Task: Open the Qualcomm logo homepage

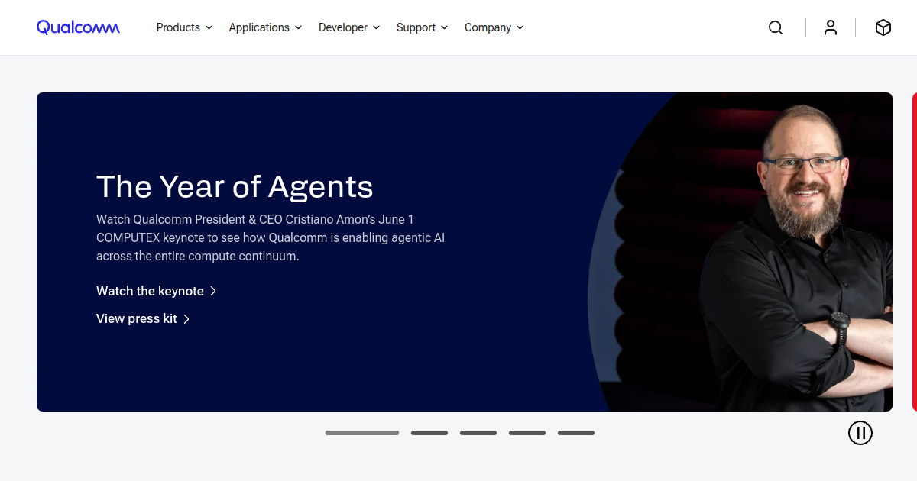Action: click(78, 27)
